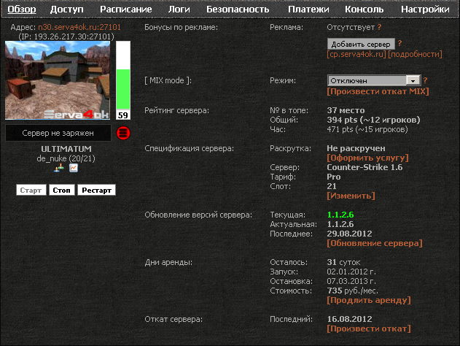
Task: Click the de_nuke (20/21) map text
Action: pos(66,158)
